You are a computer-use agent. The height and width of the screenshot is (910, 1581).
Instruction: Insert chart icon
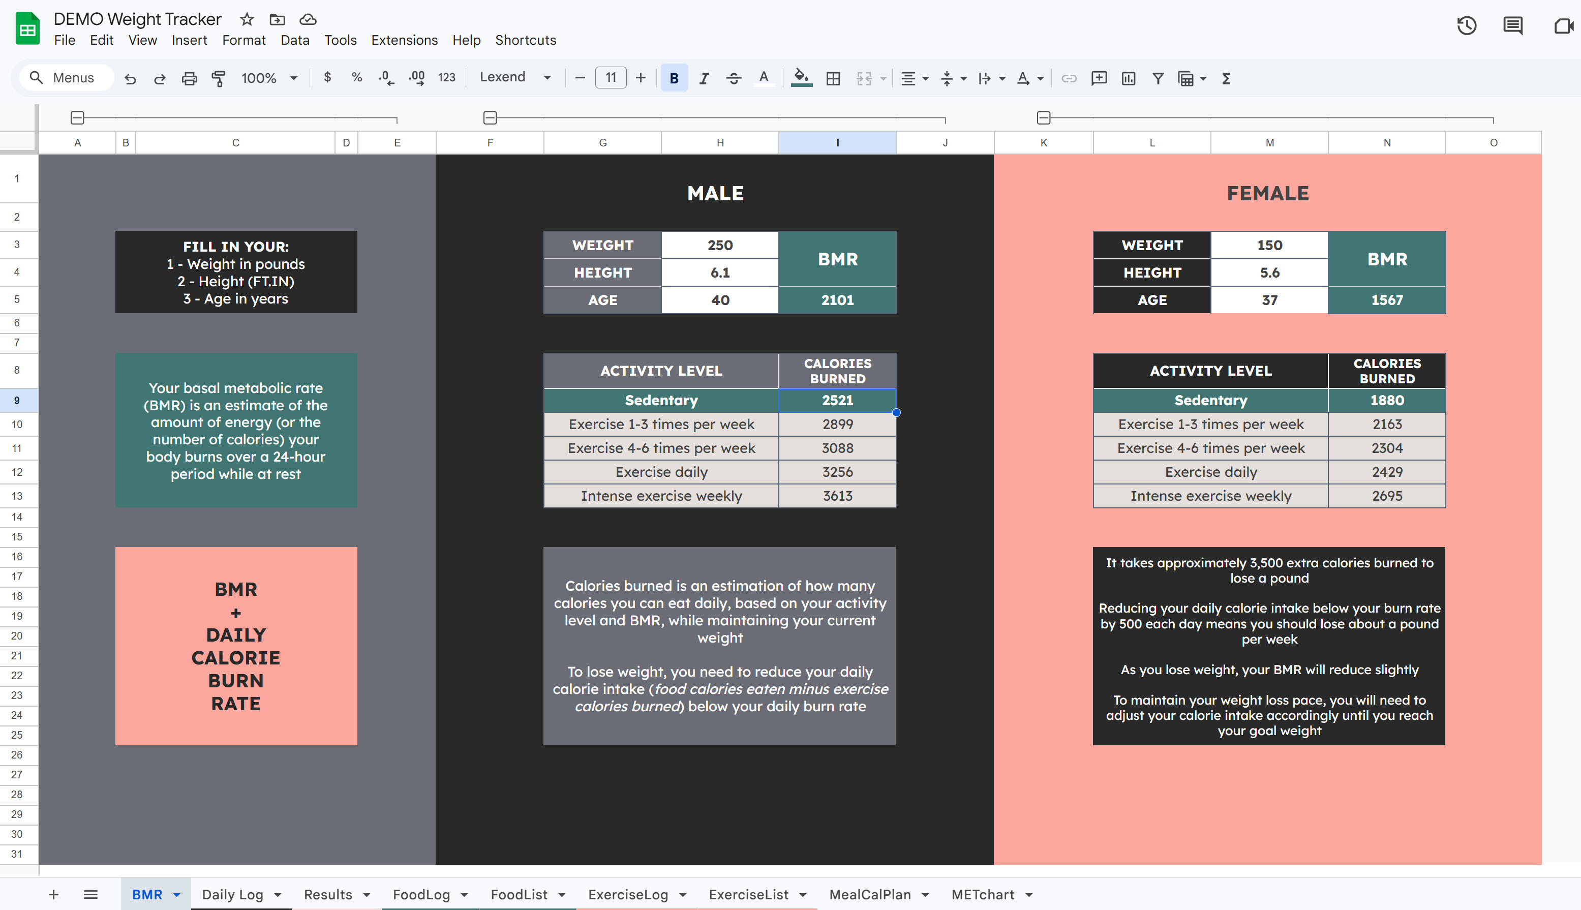coord(1129,78)
